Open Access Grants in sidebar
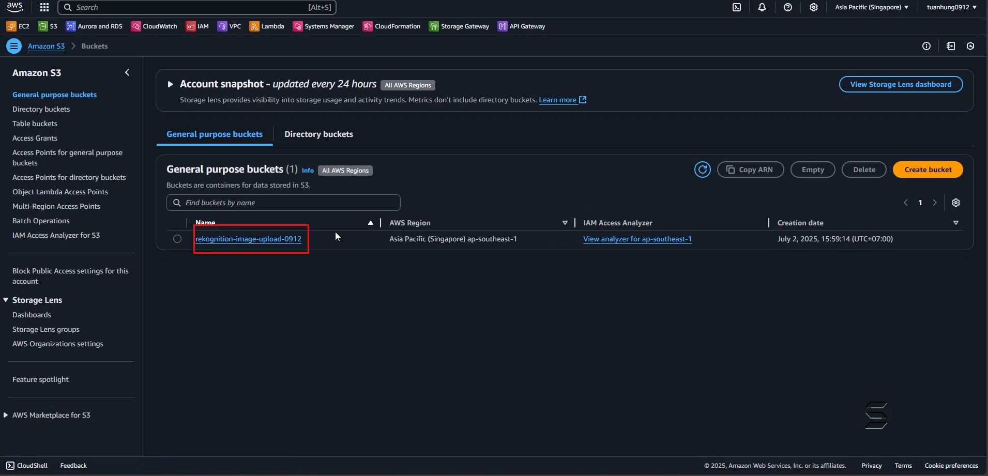The height and width of the screenshot is (476, 988). (x=35, y=138)
